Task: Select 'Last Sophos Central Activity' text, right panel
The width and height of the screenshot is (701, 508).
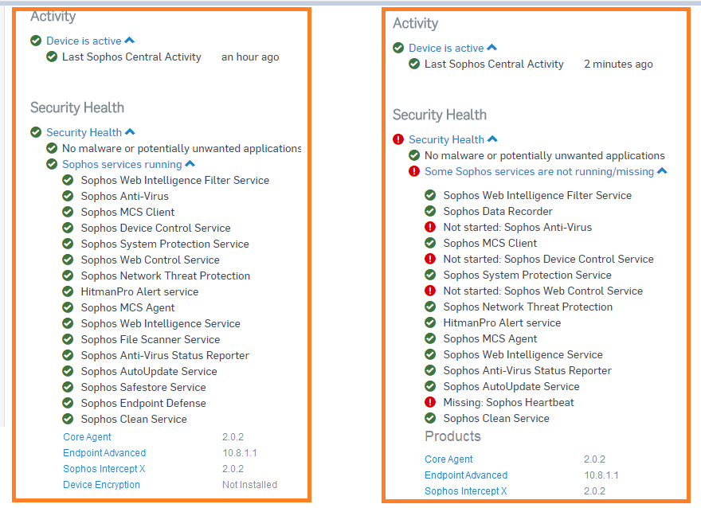Action: point(494,64)
